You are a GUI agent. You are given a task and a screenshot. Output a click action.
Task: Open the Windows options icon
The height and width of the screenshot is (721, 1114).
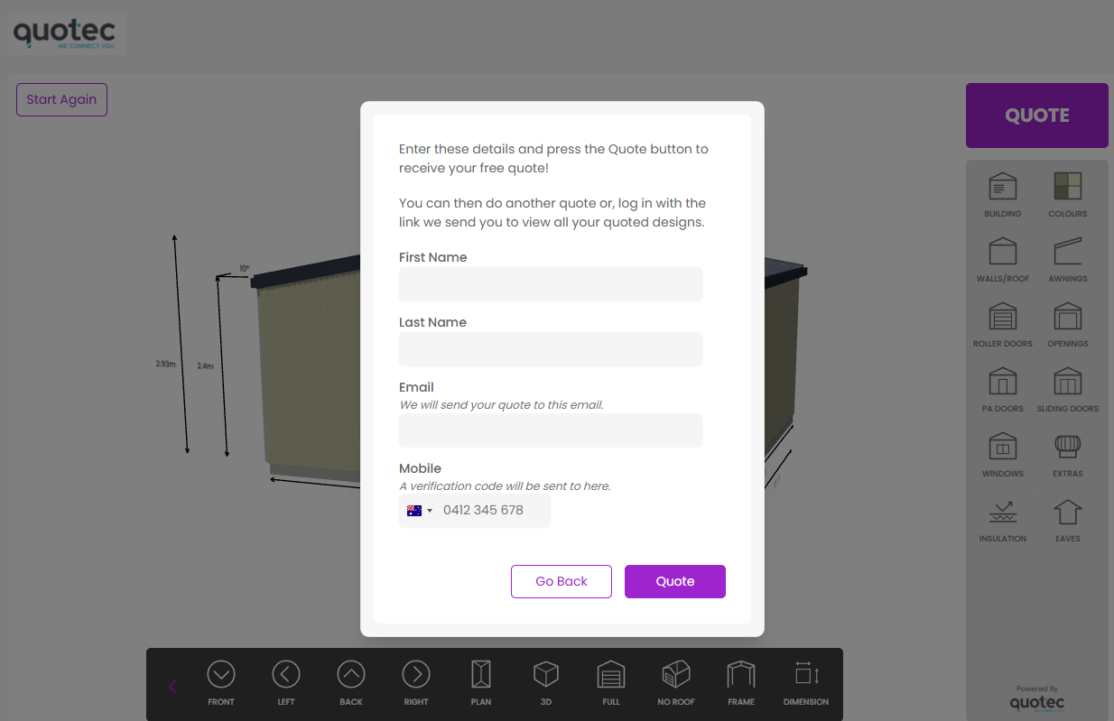click(1003, 447)
